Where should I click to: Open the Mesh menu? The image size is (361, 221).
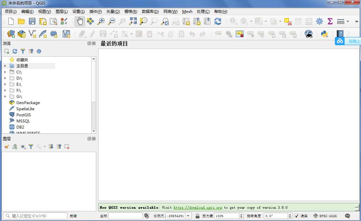[x=187, y=12]
